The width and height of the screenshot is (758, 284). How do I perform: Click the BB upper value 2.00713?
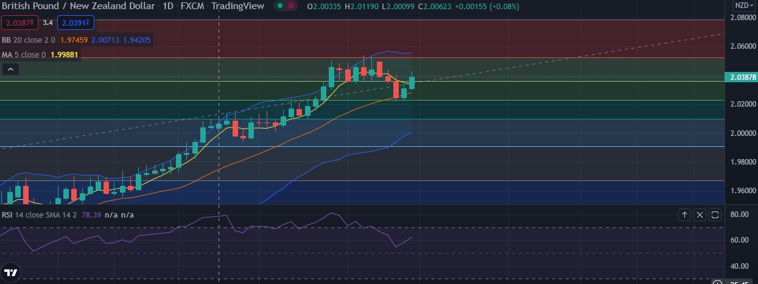click(105, 40)
